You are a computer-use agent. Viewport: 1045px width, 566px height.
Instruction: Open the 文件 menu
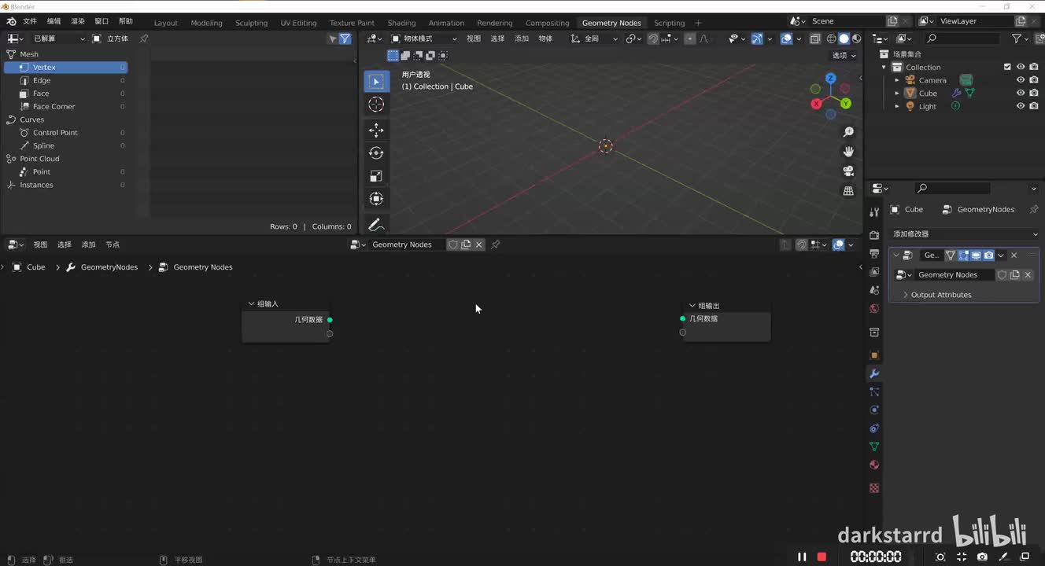click(x=30, y=21)
